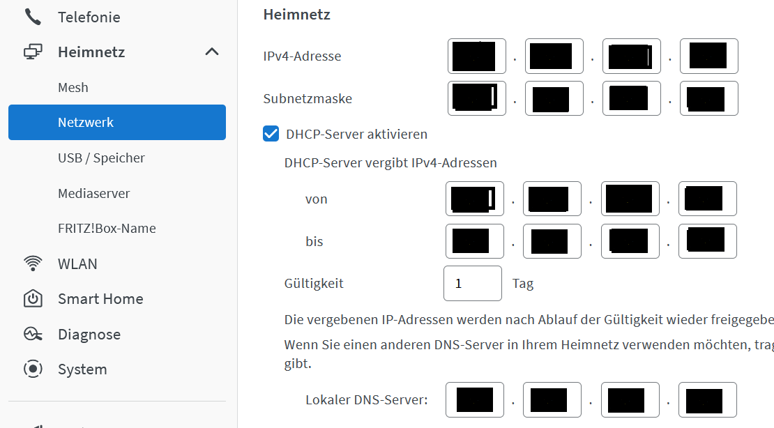Open the FRITZ!Box-Name page

tap(107, 229)
